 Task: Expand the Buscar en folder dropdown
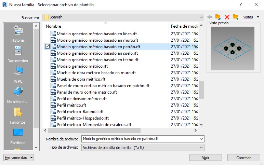[201, 17]
